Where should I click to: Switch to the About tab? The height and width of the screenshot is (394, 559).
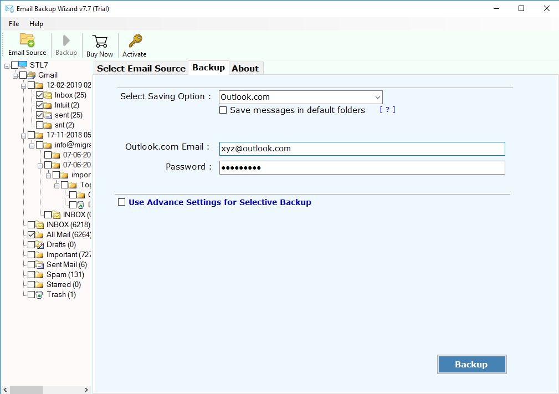[245, 69]
